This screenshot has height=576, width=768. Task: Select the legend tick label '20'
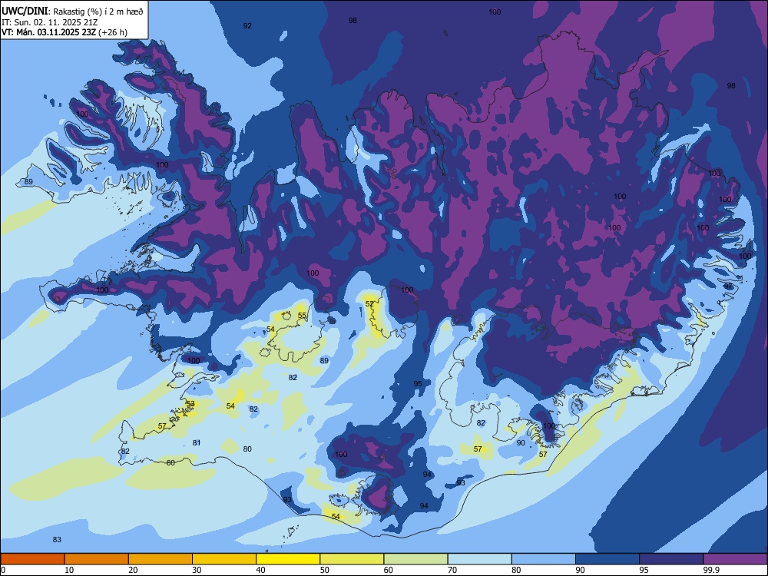point(133,570)
